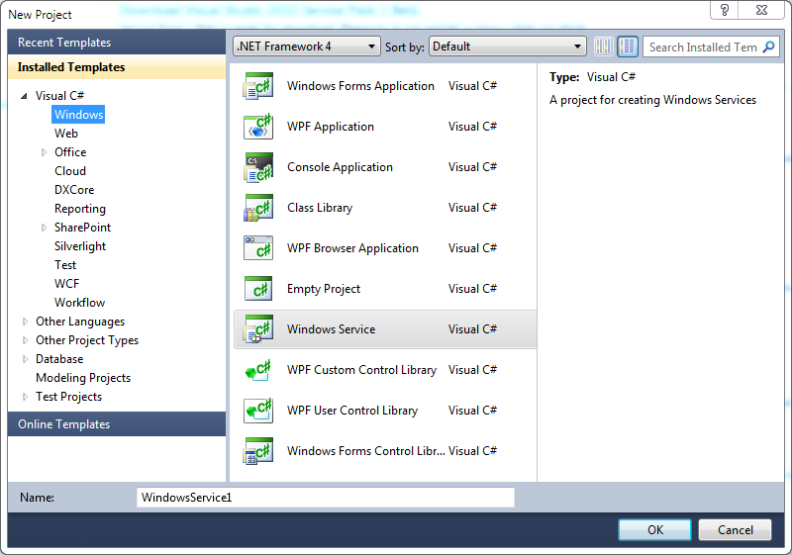Screen dimensions: 792x555
Task: Click the WPF Application template icon
Action: pyautogui.click(x=258, y=127)
